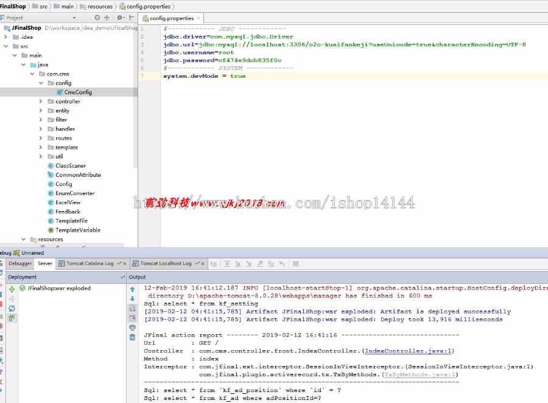Toggle the hide empty middle packages setting
This screenshot has height=403, width=548.
coord(120,18)
